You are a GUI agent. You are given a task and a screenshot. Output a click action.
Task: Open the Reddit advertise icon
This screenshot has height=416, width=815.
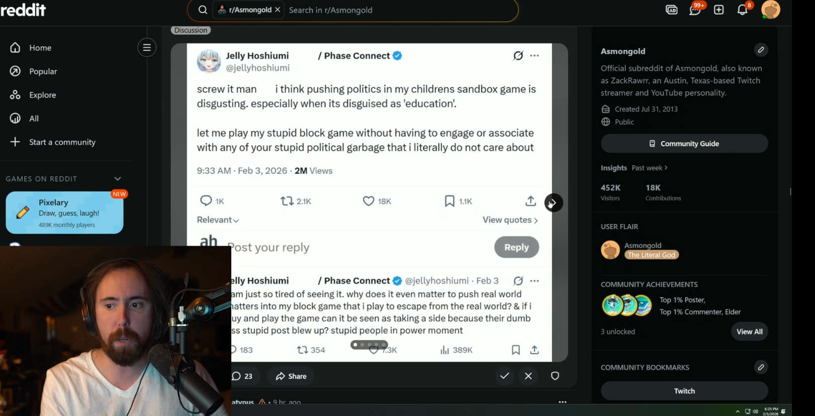pyautogui.click(x=672, y=10)
